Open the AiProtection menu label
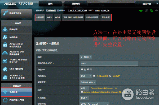The image size is (159, 105). pyautogui.click(x=16, y=45)
